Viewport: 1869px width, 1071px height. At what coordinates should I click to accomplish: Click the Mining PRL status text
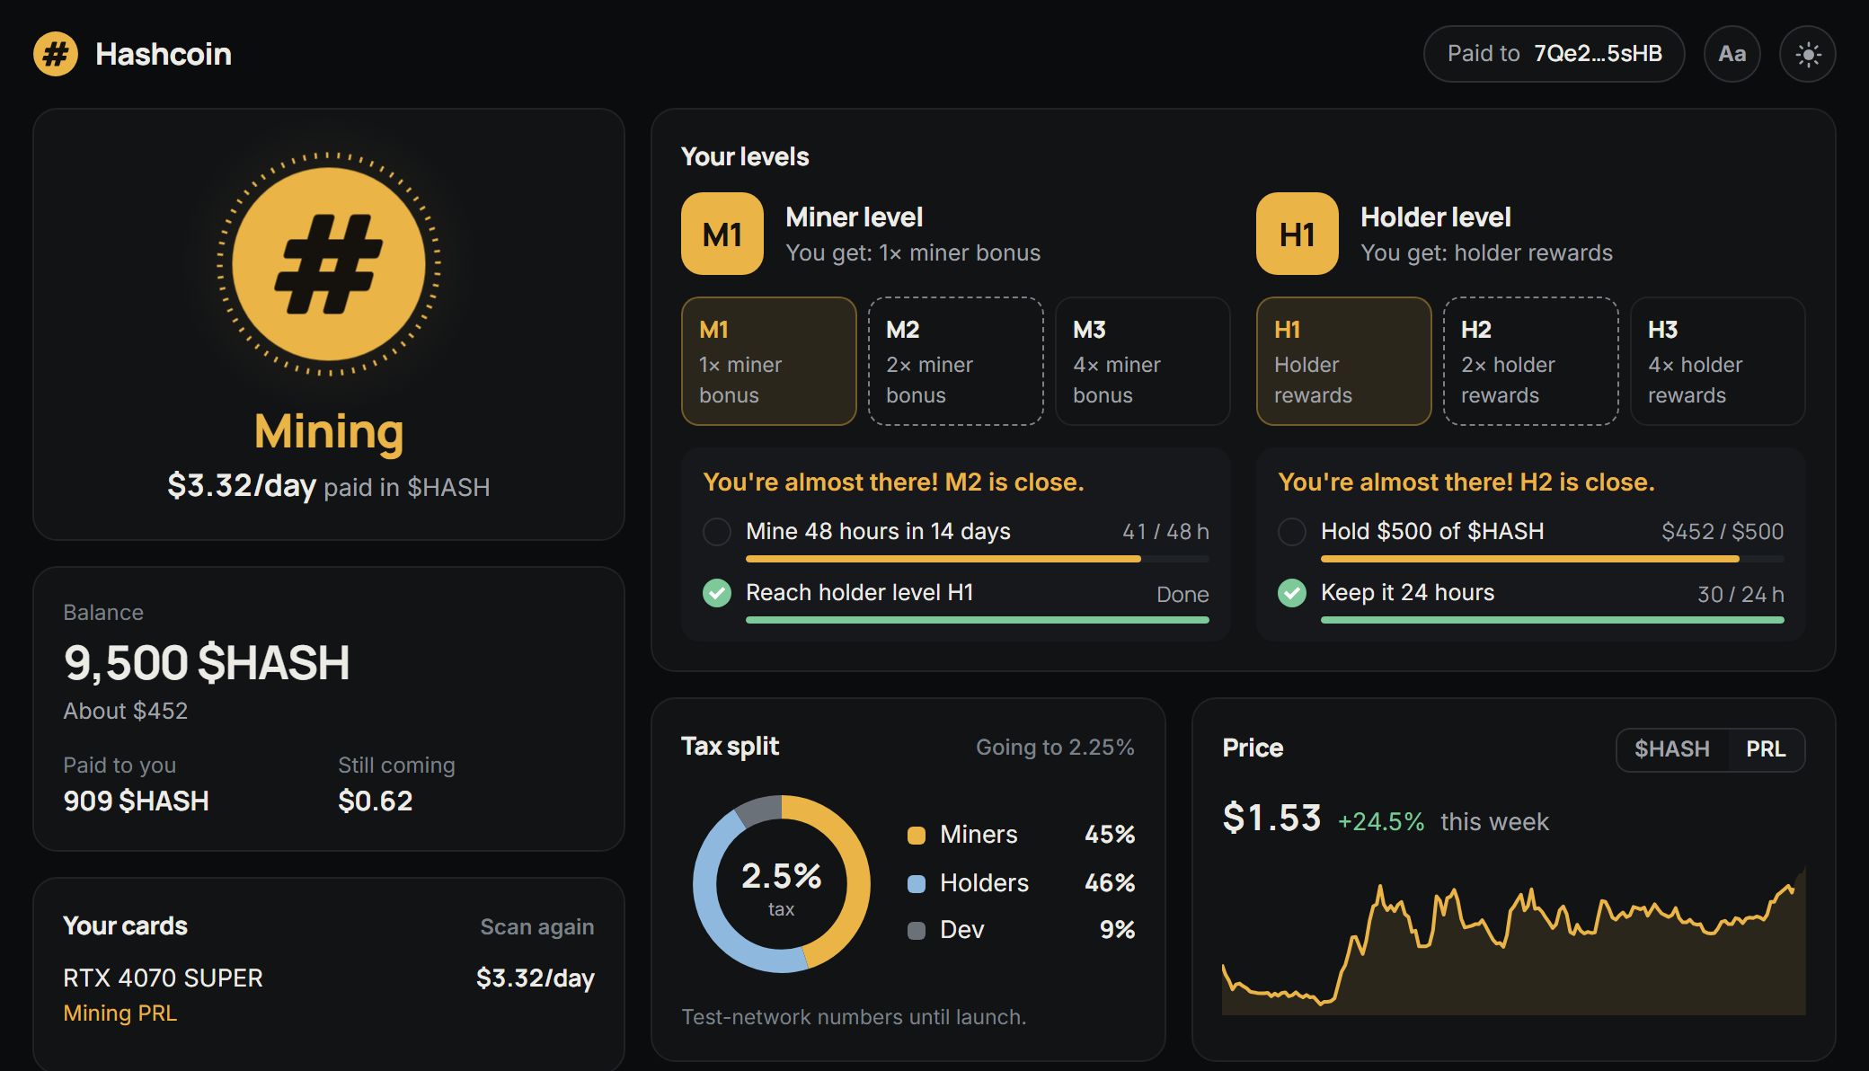[x=120, y=1013]
